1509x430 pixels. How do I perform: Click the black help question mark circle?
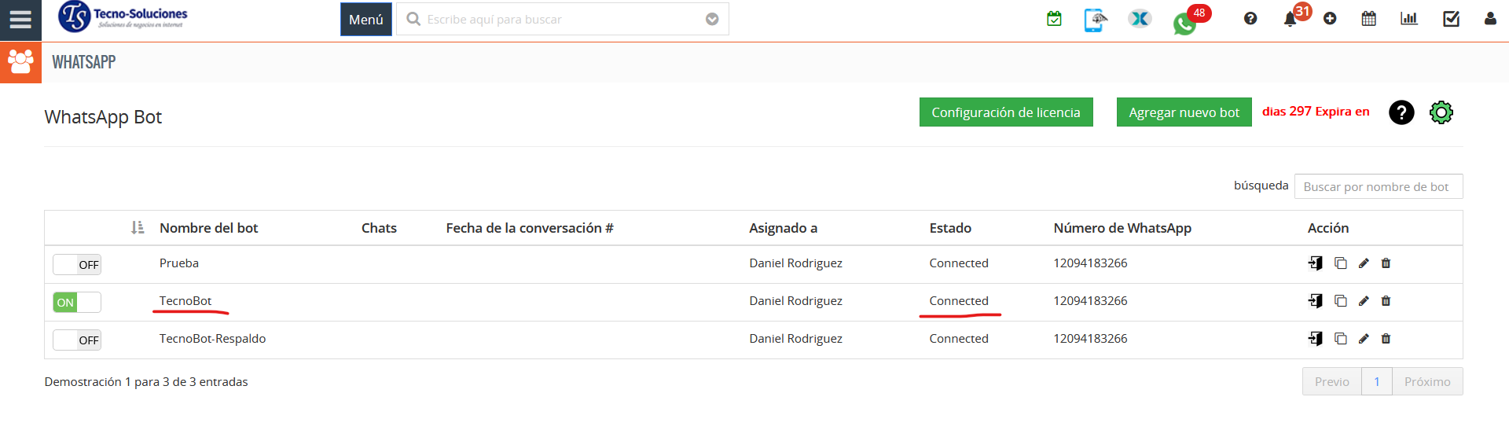coord(1401,112)
